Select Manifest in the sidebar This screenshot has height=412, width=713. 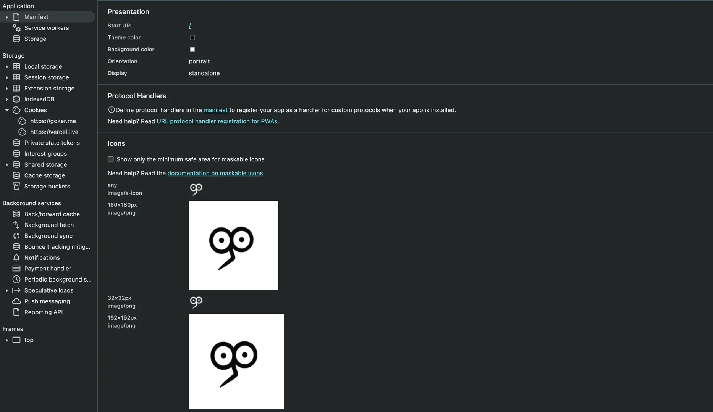tap(36, 17)
